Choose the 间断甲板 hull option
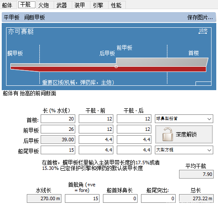218x208 pixels. [x=35, y=17]
